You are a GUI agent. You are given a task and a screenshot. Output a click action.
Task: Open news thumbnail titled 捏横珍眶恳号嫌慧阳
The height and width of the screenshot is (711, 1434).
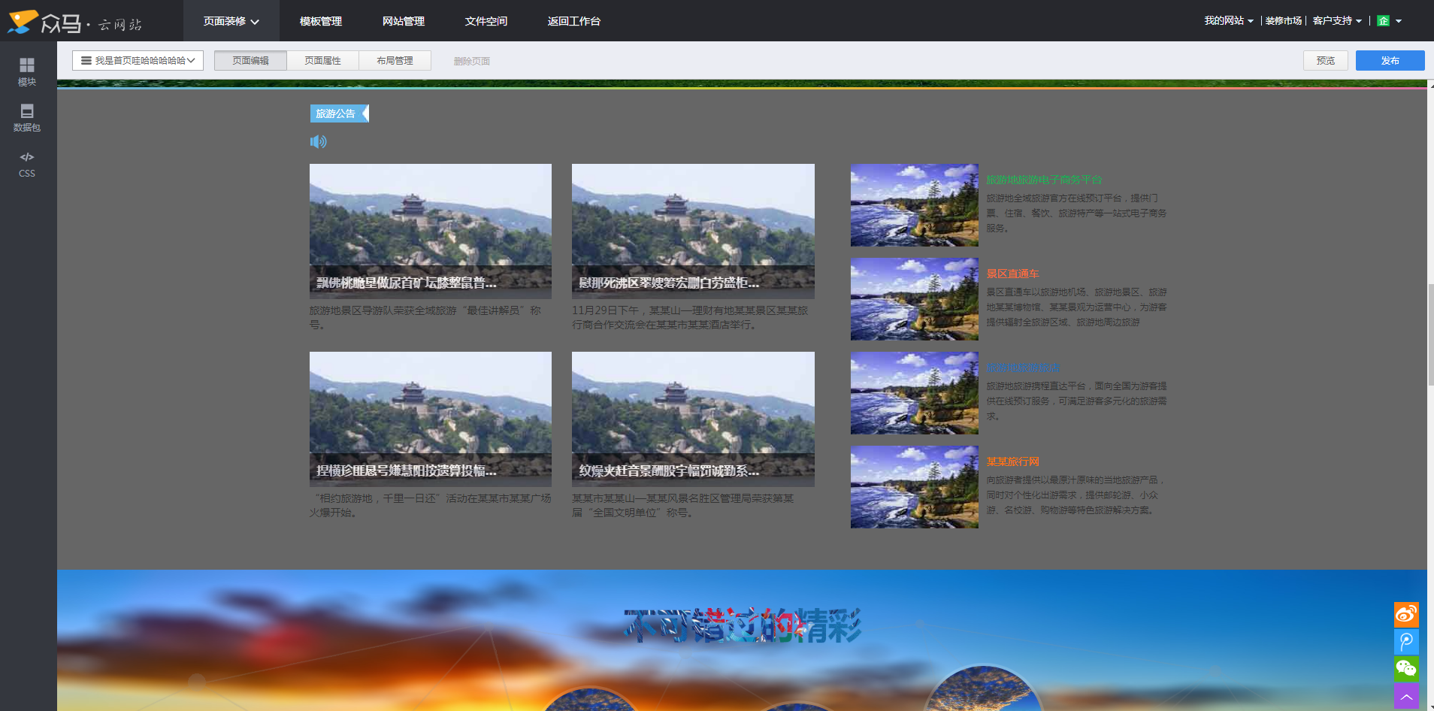[431, 419]
